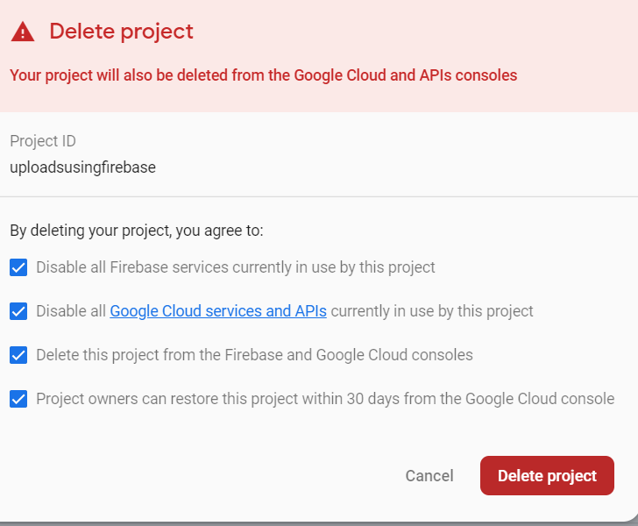
Task: Open the Google Cloud services and APIs link
Action: (218, 311)
